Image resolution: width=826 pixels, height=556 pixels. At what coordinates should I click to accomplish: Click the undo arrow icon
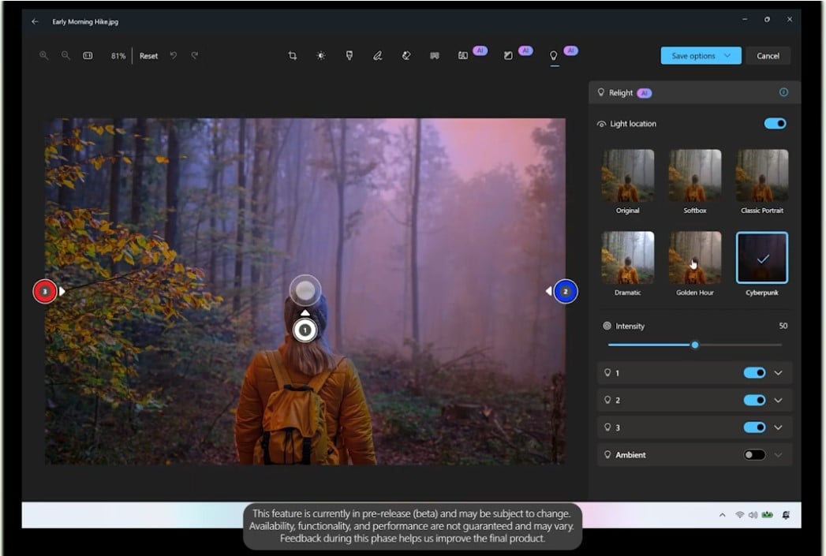coord(173,55)
